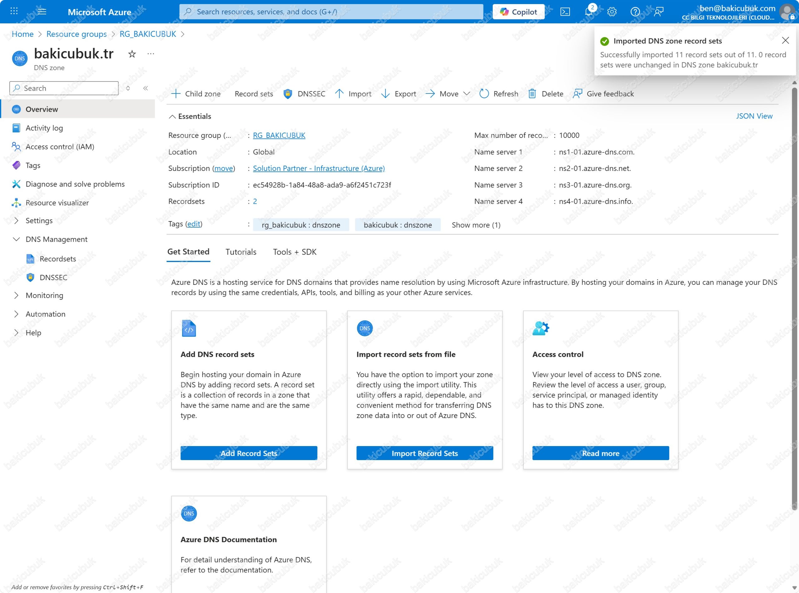Collapse the left sidebar menu
Image resolution: width=799 pixels, height=593 pixels.
click(145, 88)
